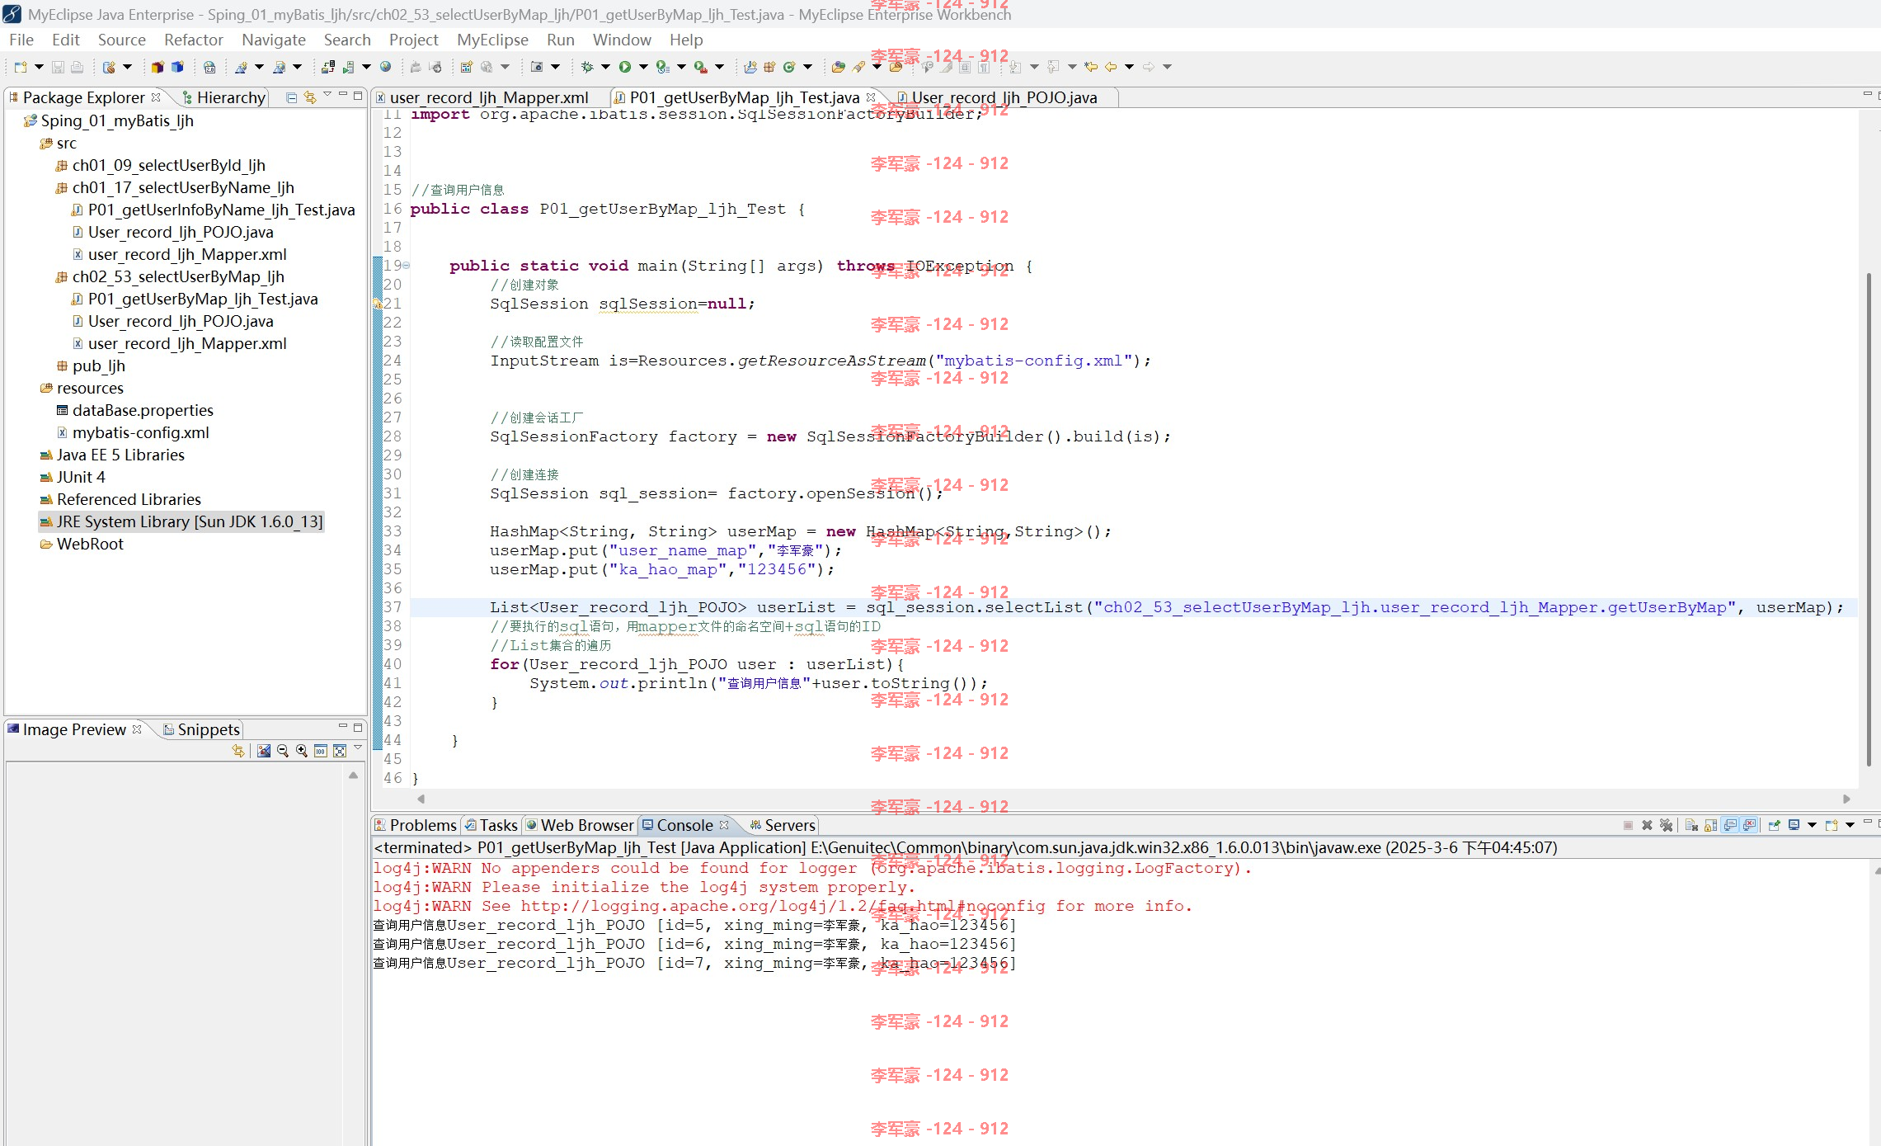The image size is (1881, 1146).
Task: Toggle Scroll Lock in Console toolbar
Action: click(x=1711, y=825)
